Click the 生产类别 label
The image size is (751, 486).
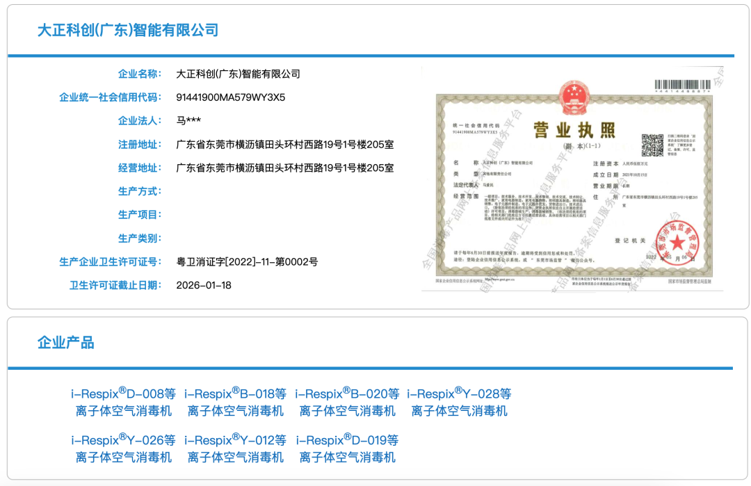coord(140,238)
